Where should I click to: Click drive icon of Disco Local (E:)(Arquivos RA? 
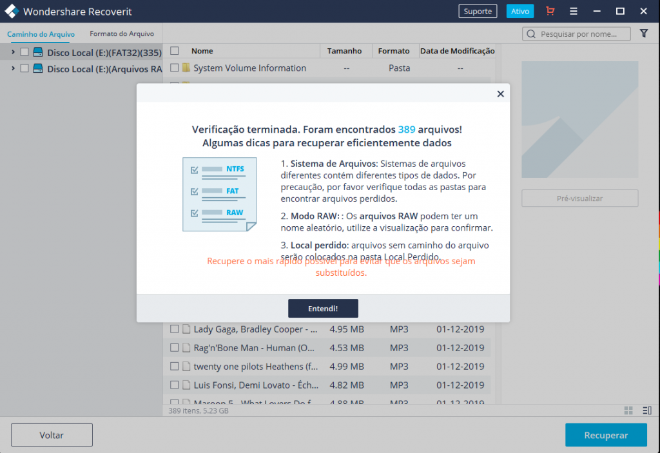(38, 68)
